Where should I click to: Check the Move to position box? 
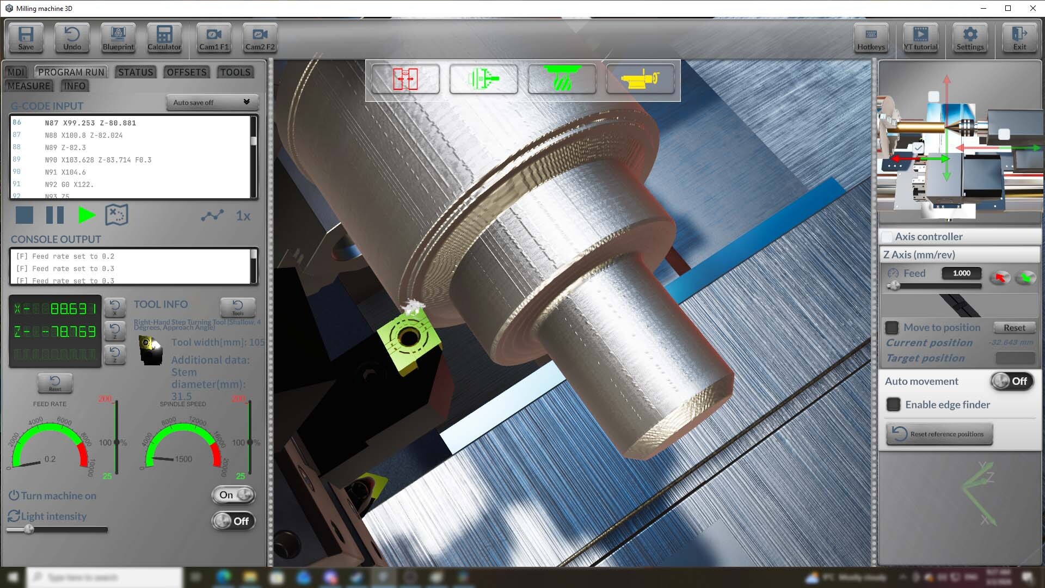[892, 328]
